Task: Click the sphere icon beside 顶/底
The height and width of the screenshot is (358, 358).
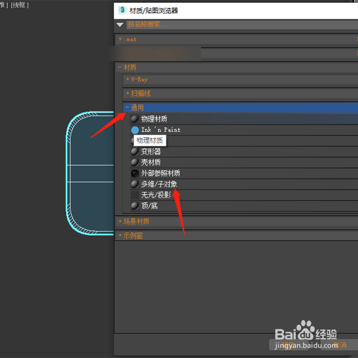Action: 135,206
